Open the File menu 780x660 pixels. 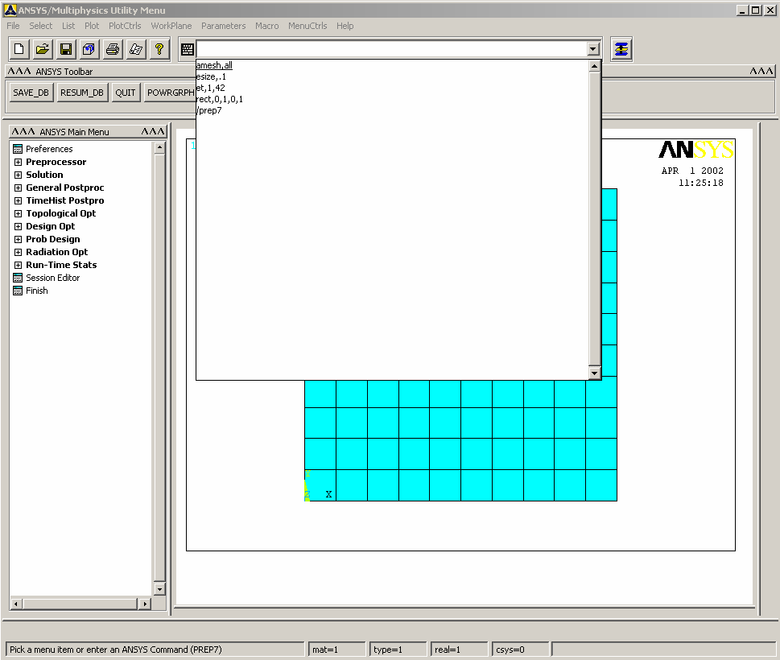[13, 26]
